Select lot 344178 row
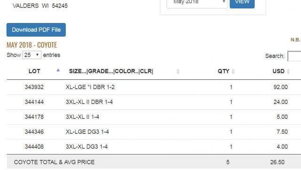The height and width of the screenshot is (170, 301). [154, 117]
